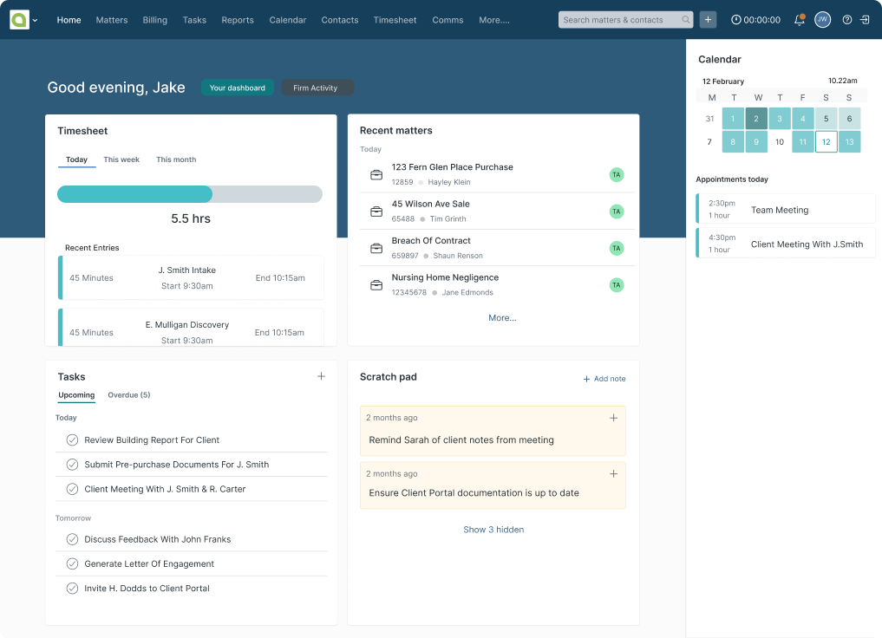Expand the logo dropdown chevron
This screenshot has width=882, height=638.
pos(36,21)
